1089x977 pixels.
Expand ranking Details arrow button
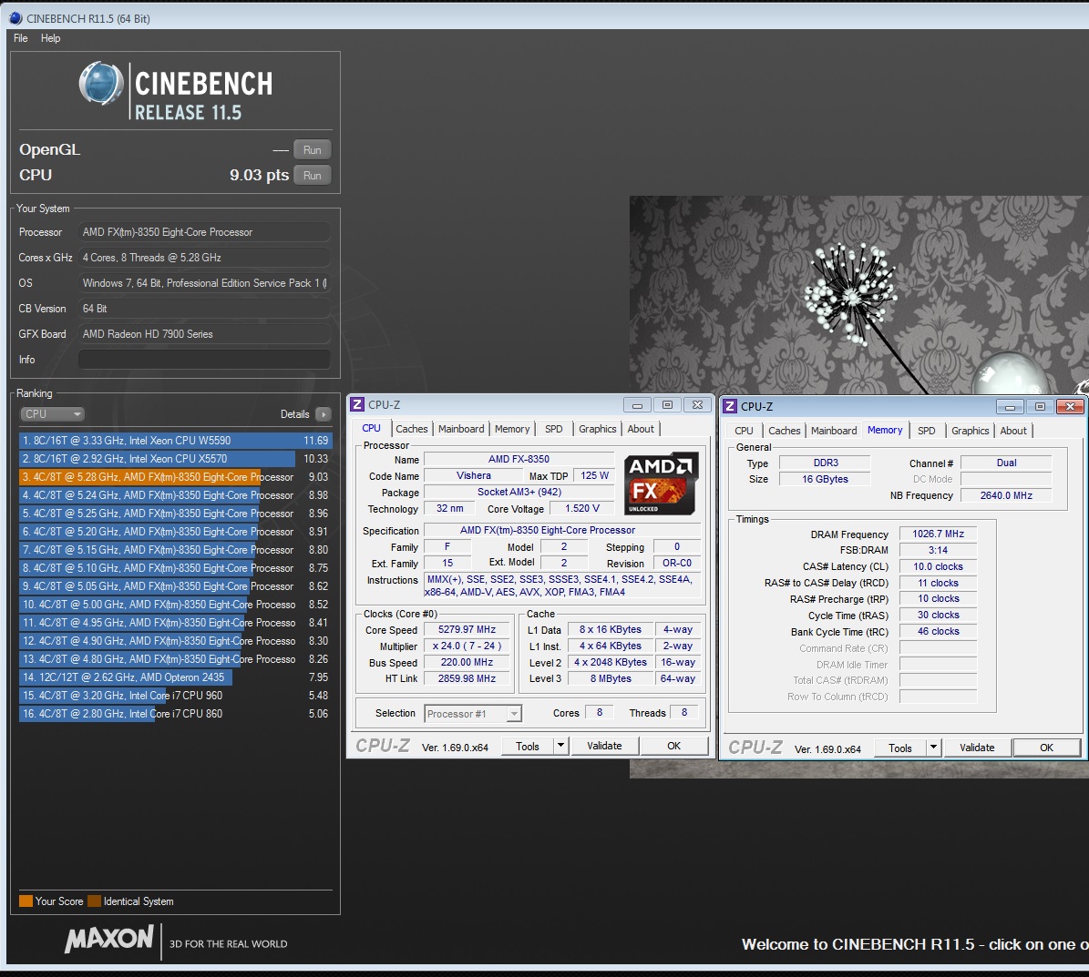click(323, 414)
